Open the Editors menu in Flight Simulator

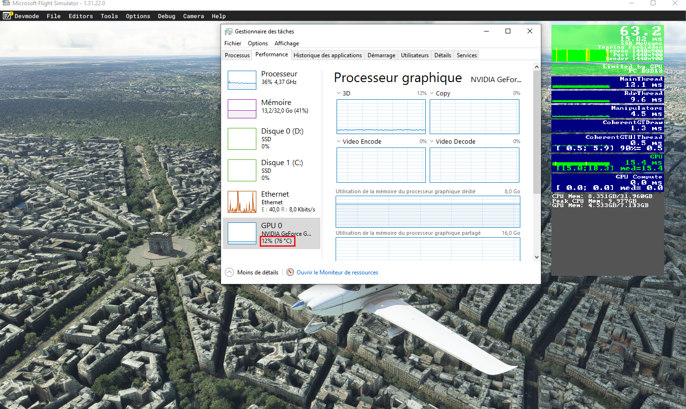(x=81, y=16)
